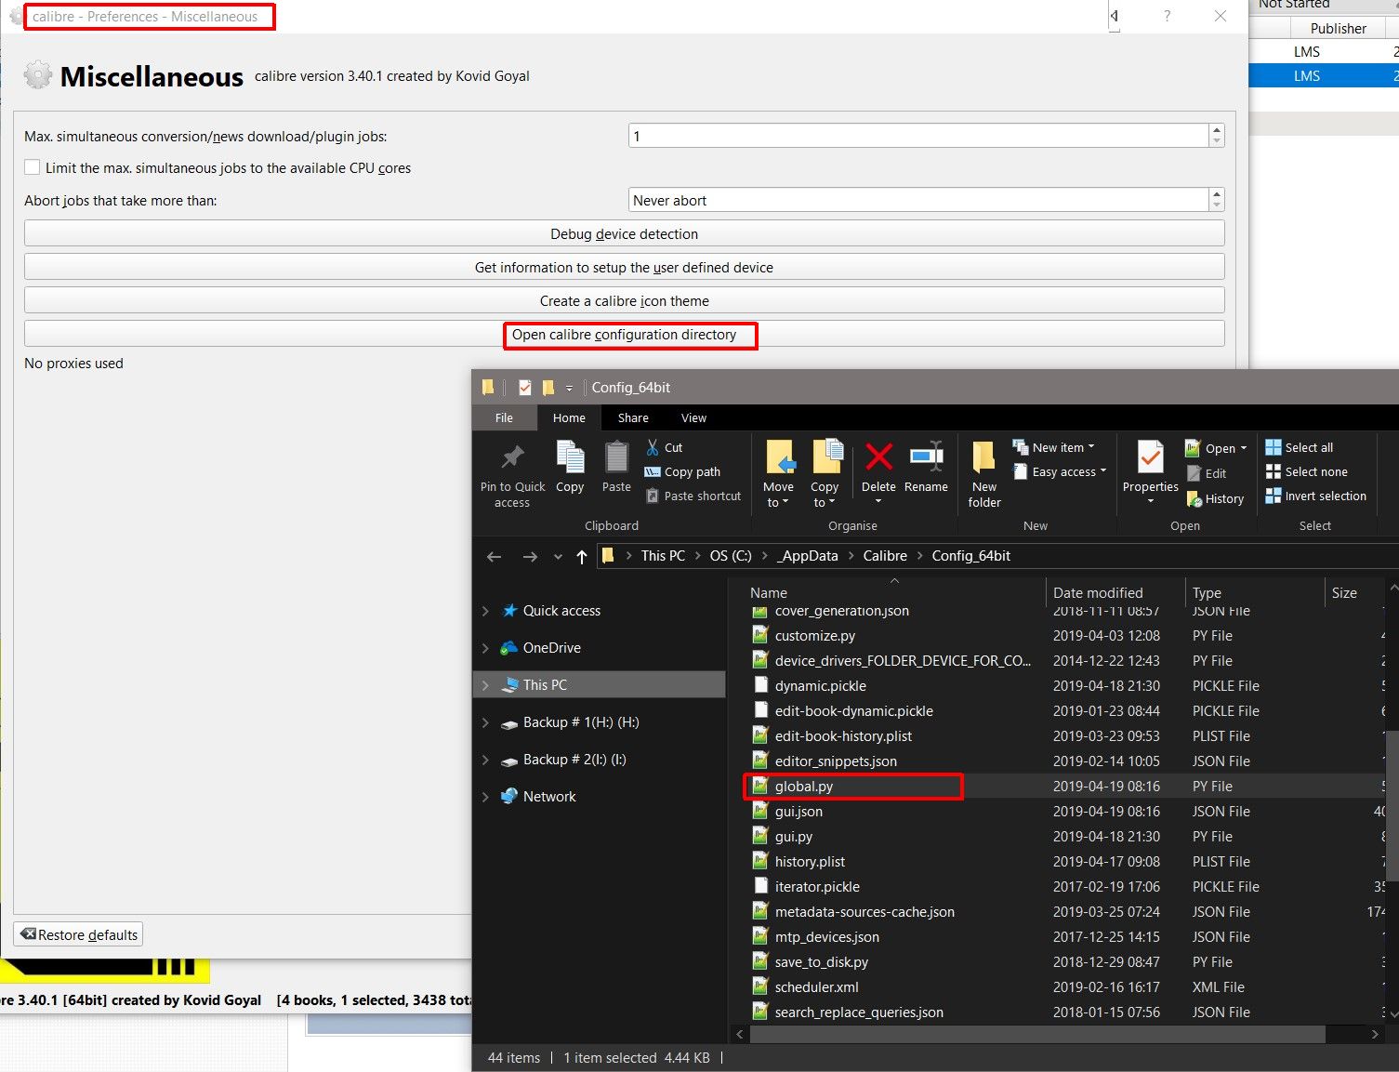Click the _AppData breadcrumb in address bar
Screen dimensions: 1399x1072
(809, 556)
